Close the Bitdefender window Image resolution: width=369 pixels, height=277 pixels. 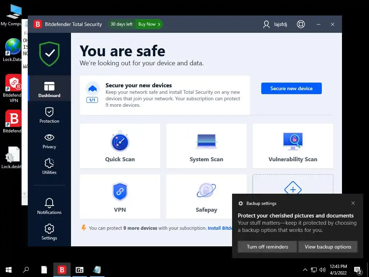333,24
